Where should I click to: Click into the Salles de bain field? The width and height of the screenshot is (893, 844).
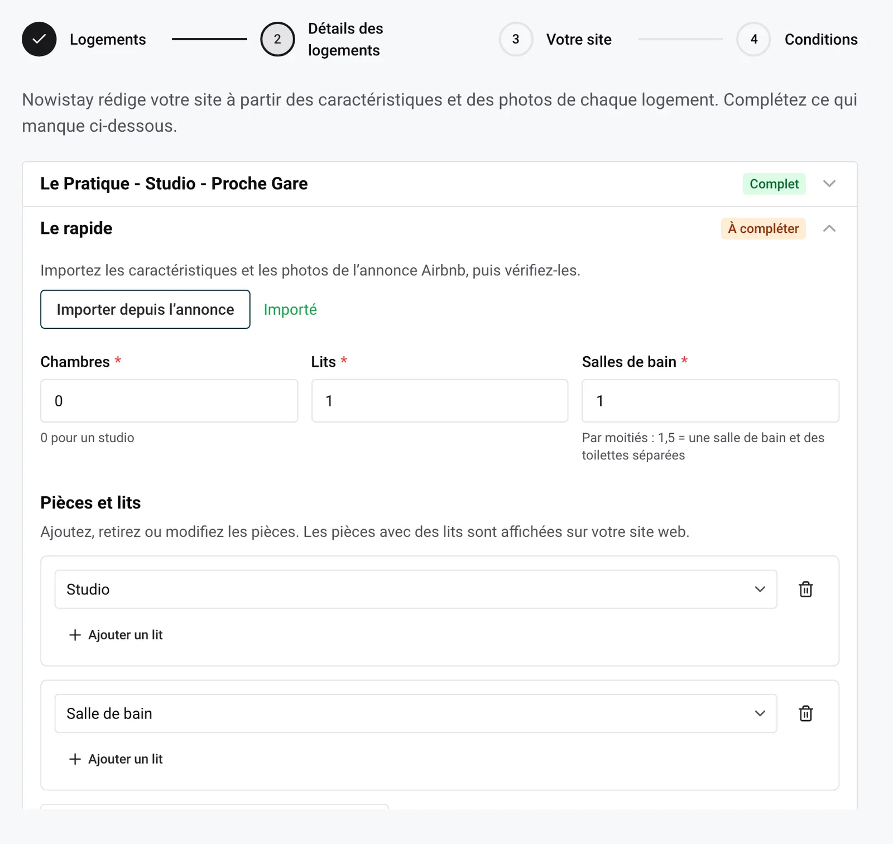(710, 401)
